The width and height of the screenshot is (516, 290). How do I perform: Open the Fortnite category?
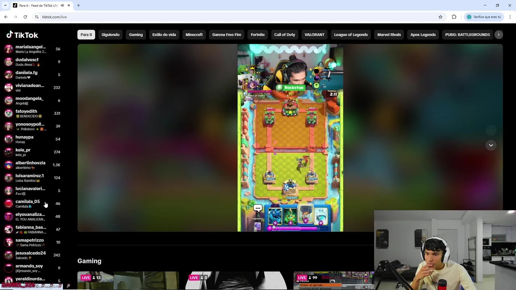point(258,35)
